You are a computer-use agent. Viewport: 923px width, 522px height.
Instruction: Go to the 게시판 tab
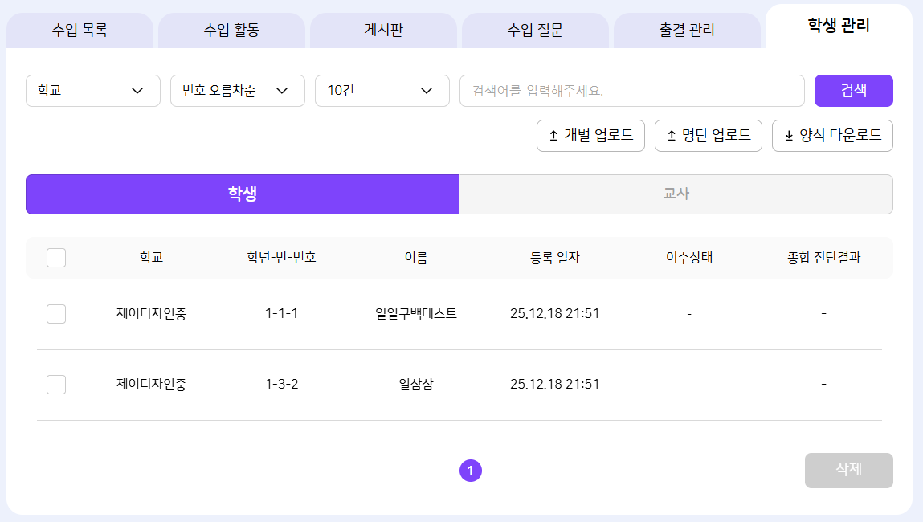(x=383, y=31)
